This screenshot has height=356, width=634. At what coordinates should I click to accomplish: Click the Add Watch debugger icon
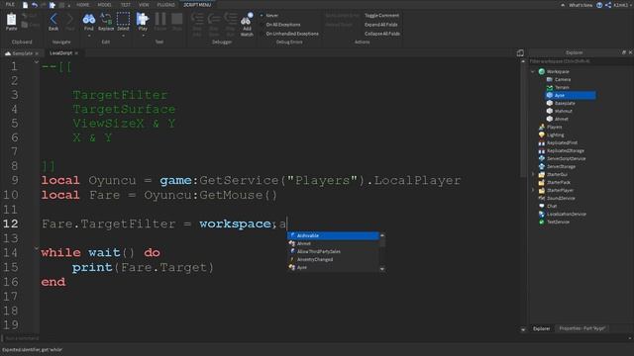point(247,19)
